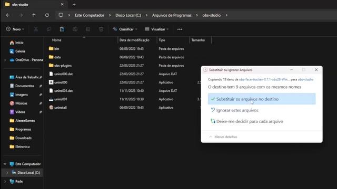337x189 pixels.
Task: Click the delete trash icon
Action: [x=101, y=29]
